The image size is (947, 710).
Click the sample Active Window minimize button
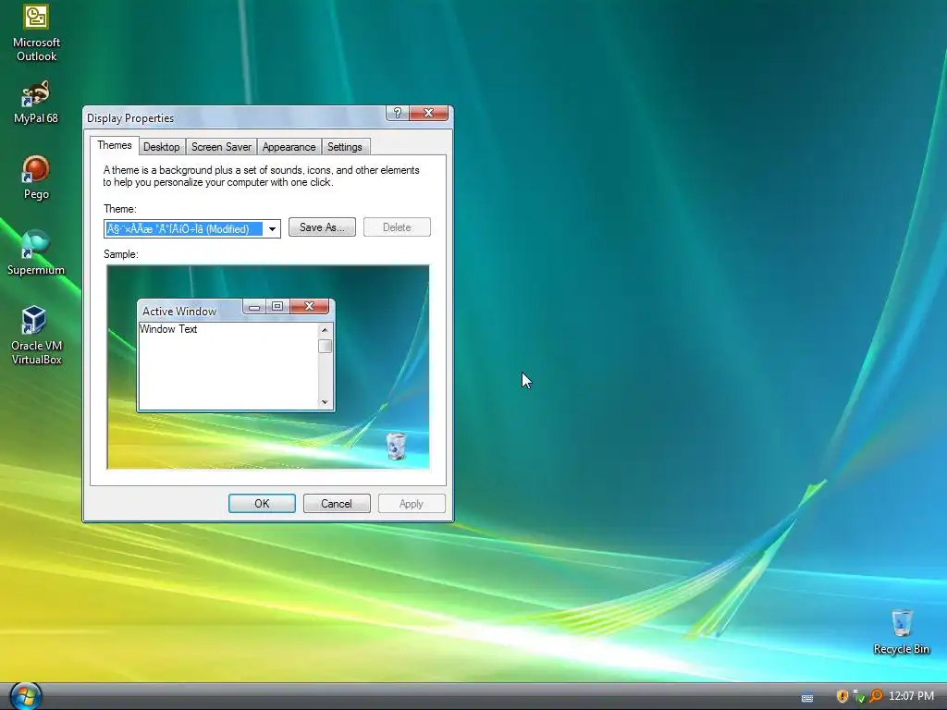pyautogui.click(x=254, y=307)
